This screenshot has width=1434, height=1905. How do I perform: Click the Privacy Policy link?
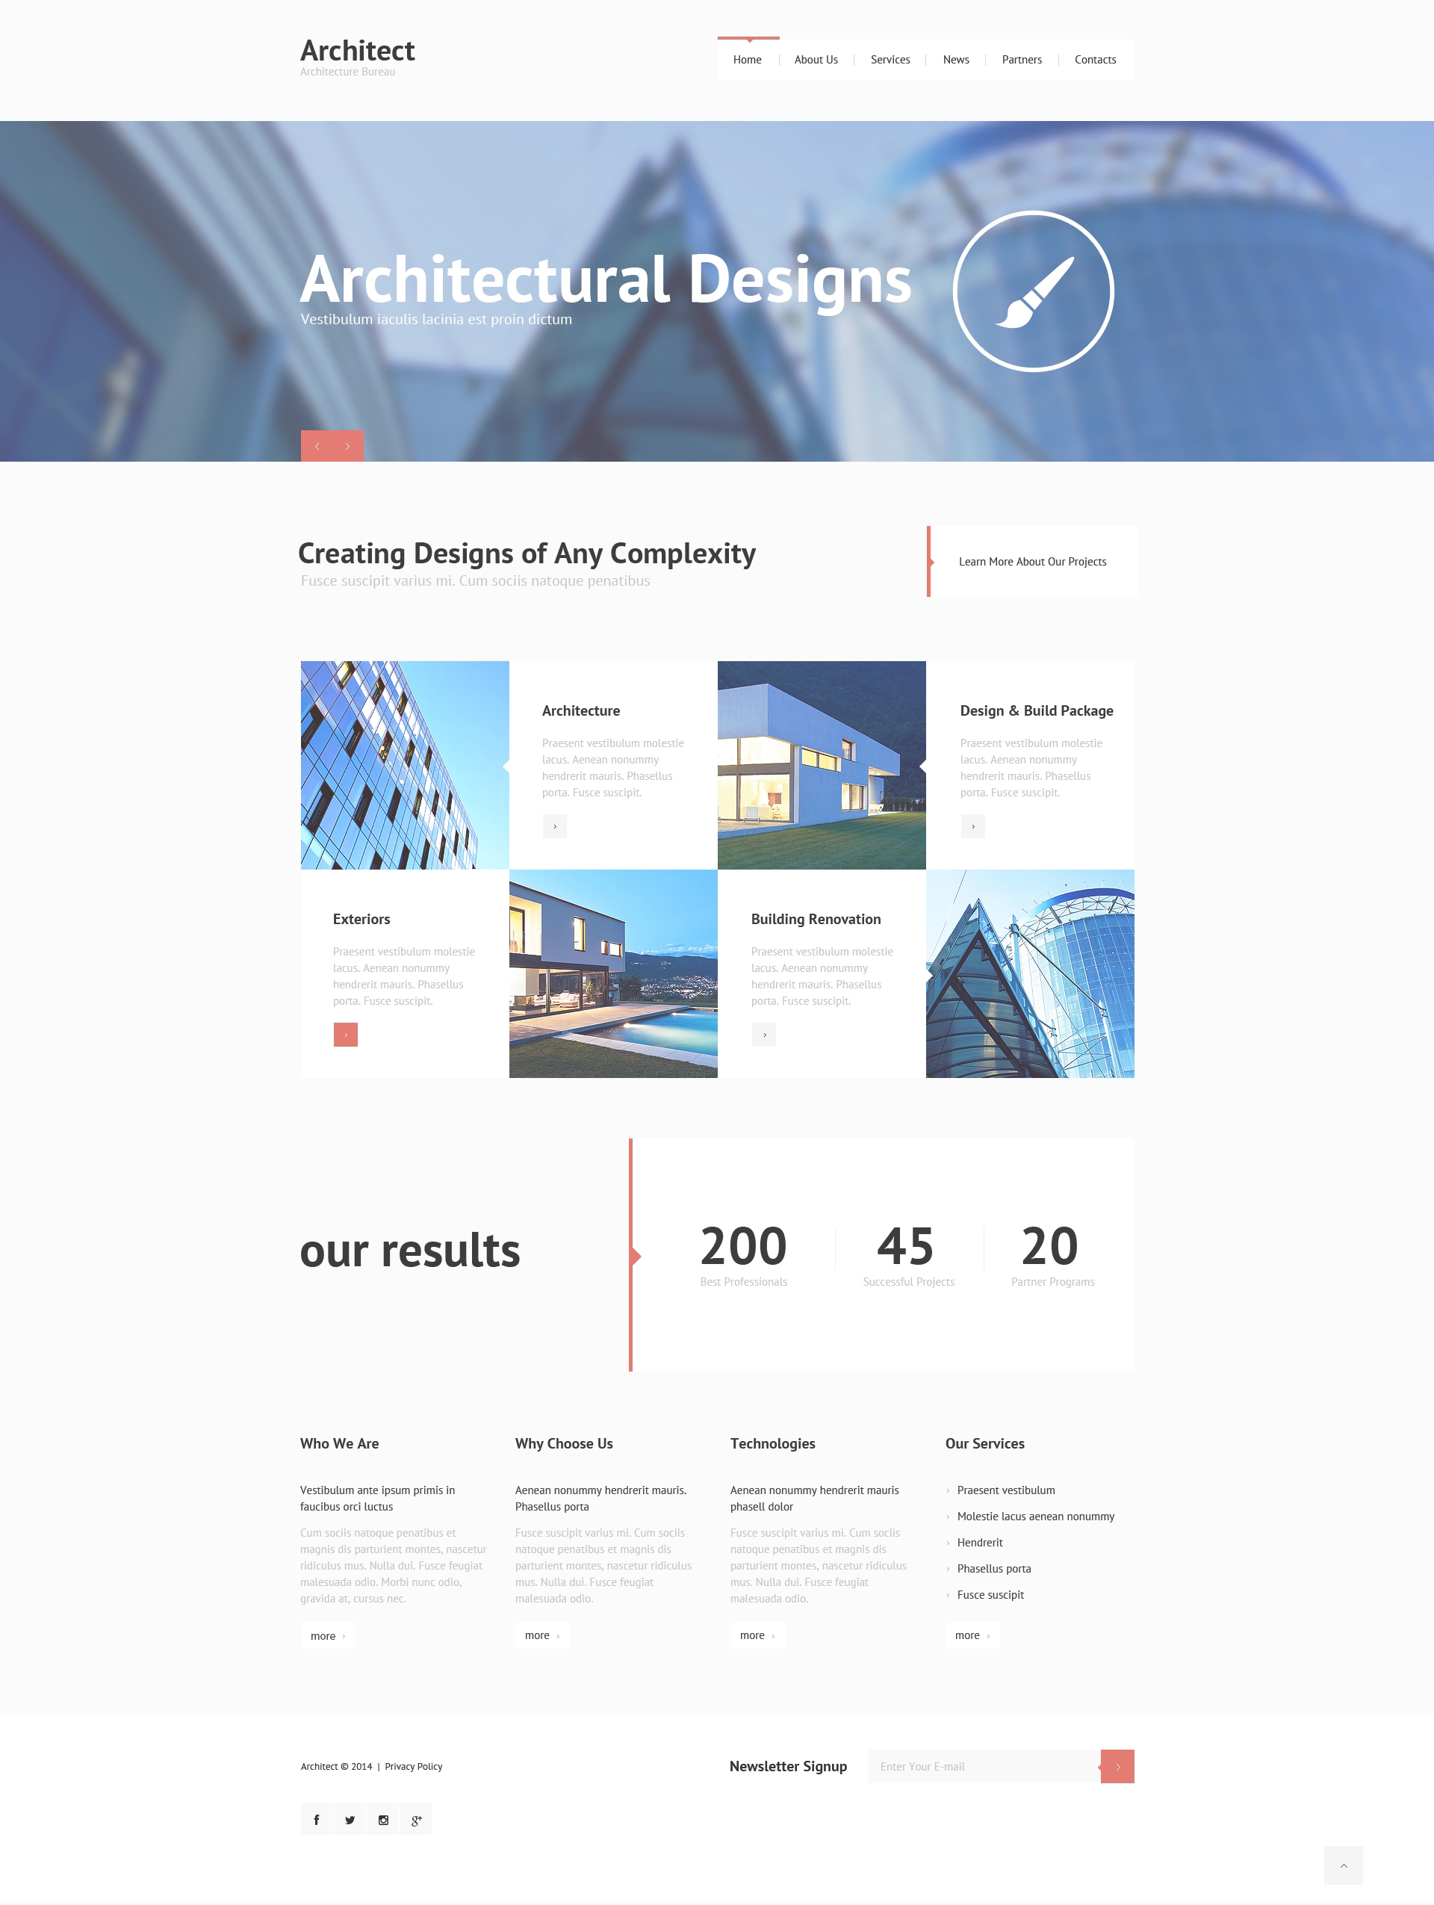435,1767
